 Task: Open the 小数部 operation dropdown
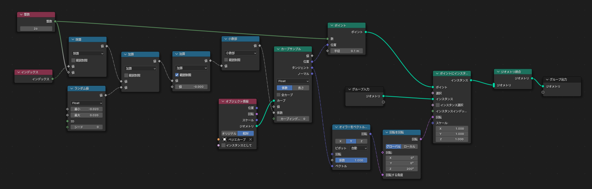[x=241, y=53]
